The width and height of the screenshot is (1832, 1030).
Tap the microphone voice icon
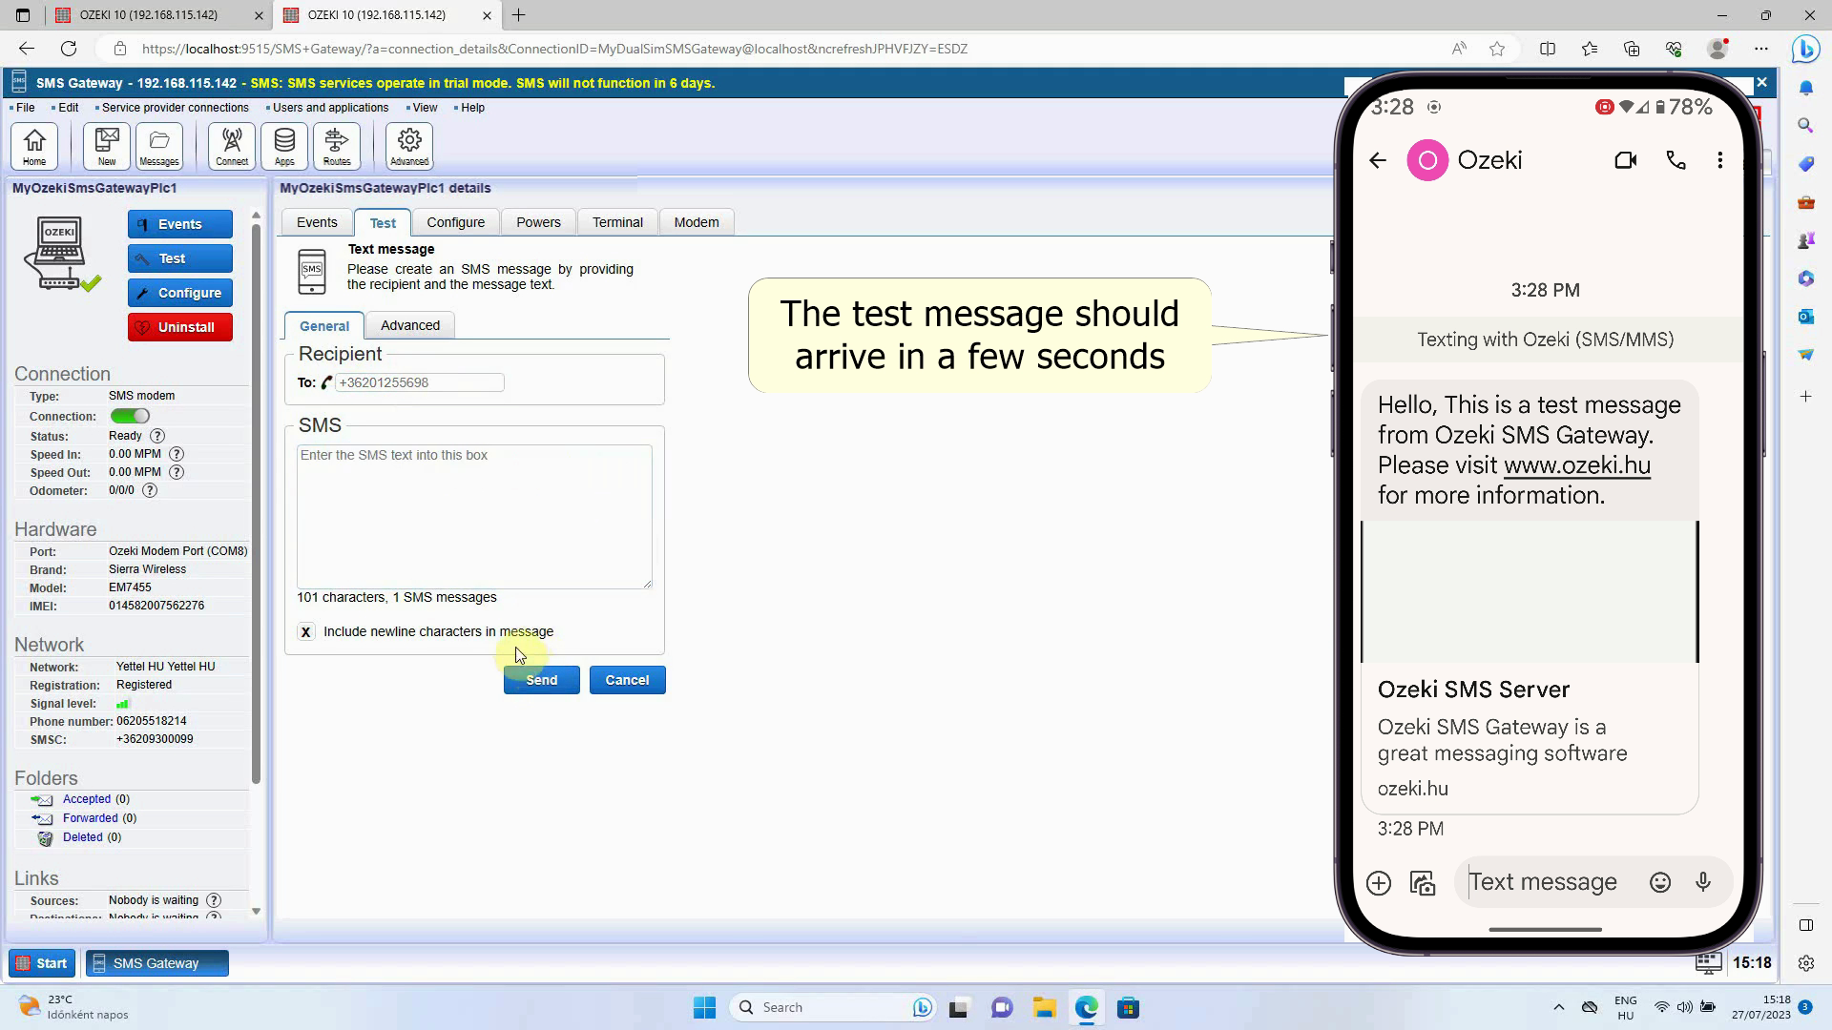pyautogui.click(x=1703, y=882)
